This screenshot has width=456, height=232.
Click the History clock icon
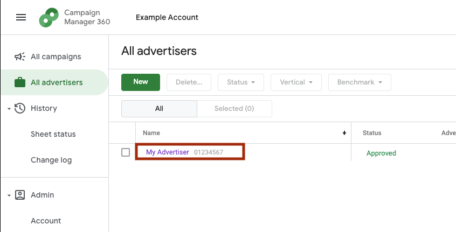coord(20,108)
